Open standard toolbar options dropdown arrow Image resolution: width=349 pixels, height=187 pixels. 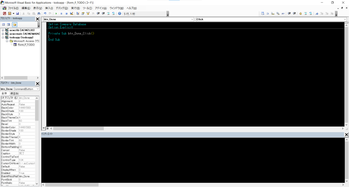pos(168,14)
